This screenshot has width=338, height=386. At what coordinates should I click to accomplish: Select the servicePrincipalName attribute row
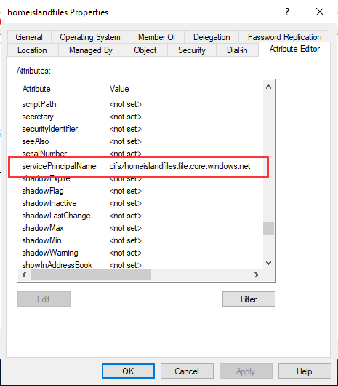point(140,166)
